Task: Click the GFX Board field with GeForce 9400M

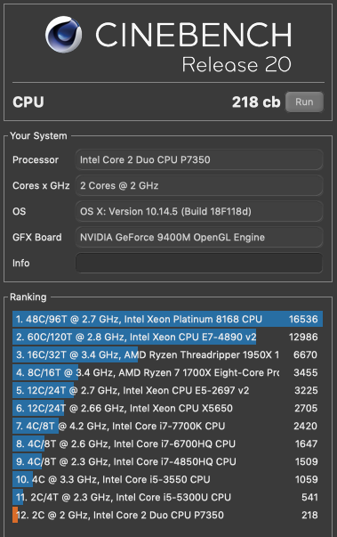Action: point(199,237)
